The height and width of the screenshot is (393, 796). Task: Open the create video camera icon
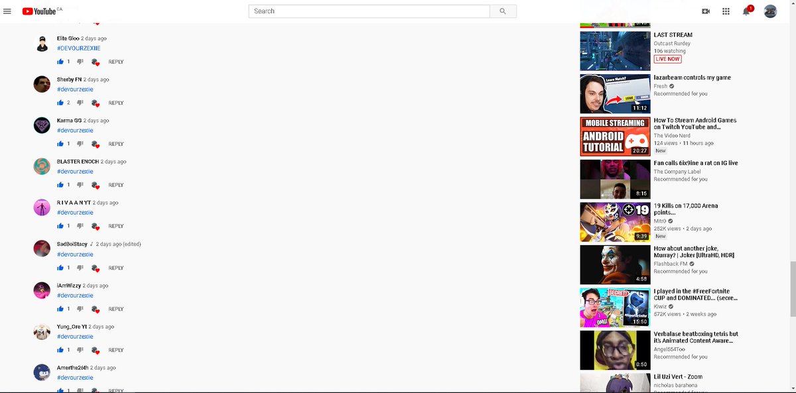[706, 11]
